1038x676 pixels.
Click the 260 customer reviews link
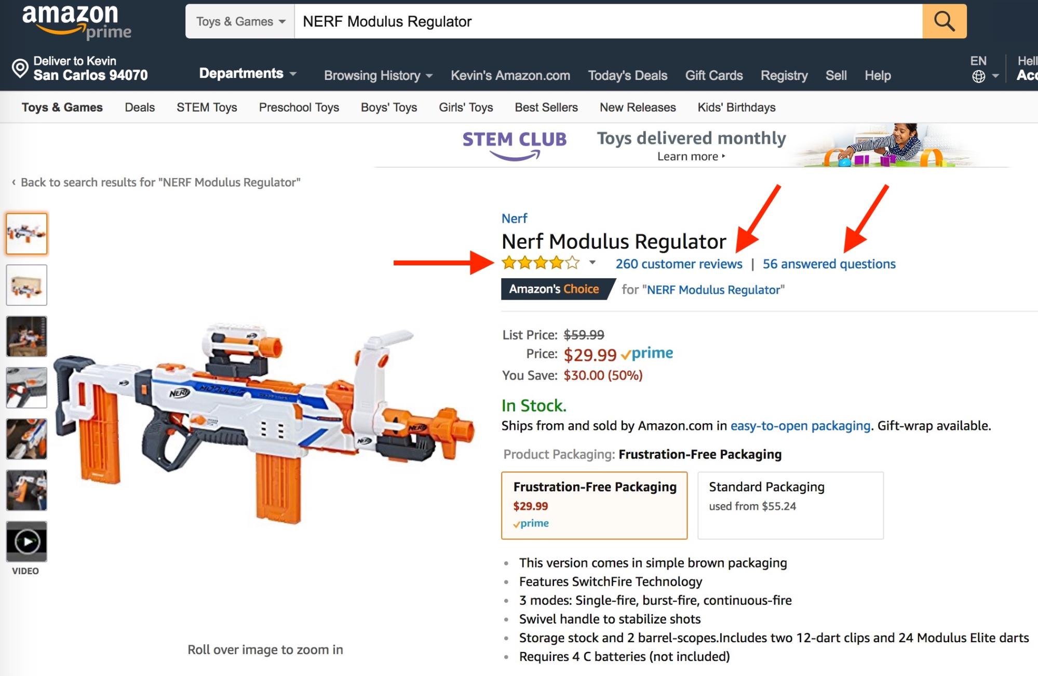click(x=679, y=263)
